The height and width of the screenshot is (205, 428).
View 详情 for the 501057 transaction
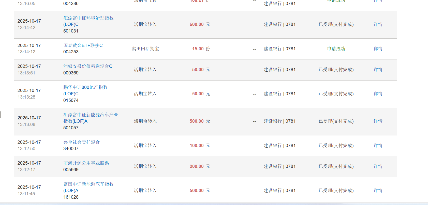pos(378,121)
